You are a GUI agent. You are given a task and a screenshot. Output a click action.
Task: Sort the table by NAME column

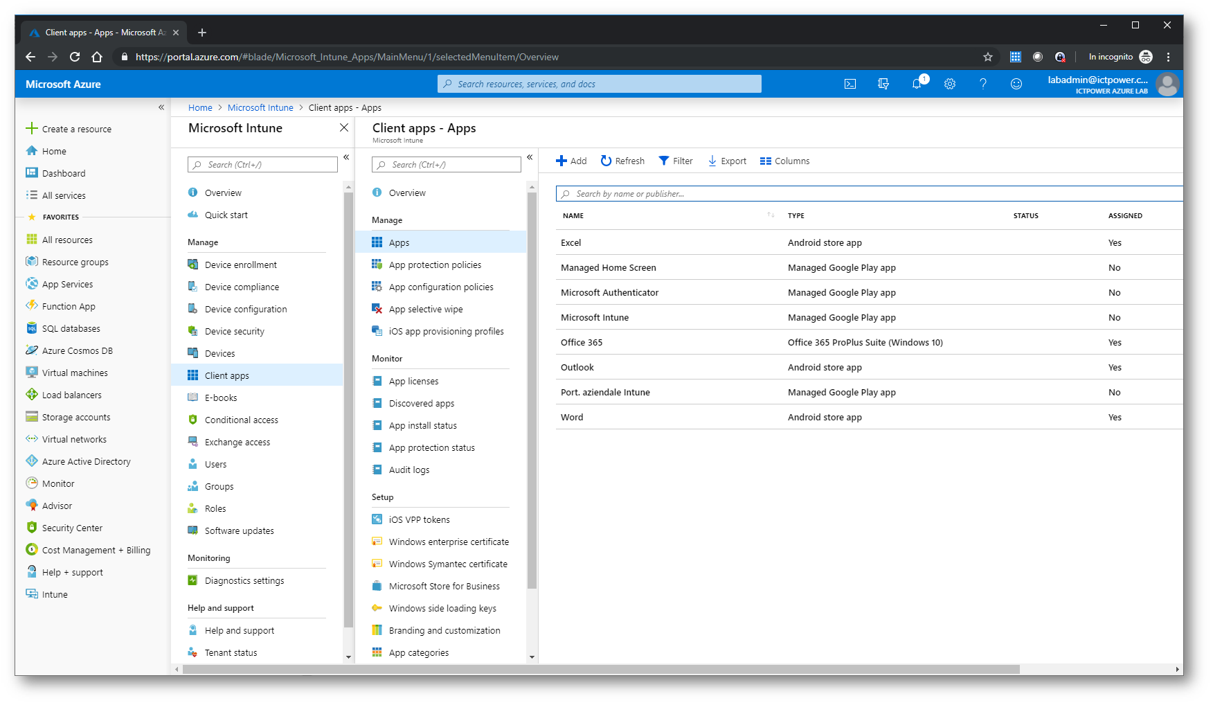[573, 215]
